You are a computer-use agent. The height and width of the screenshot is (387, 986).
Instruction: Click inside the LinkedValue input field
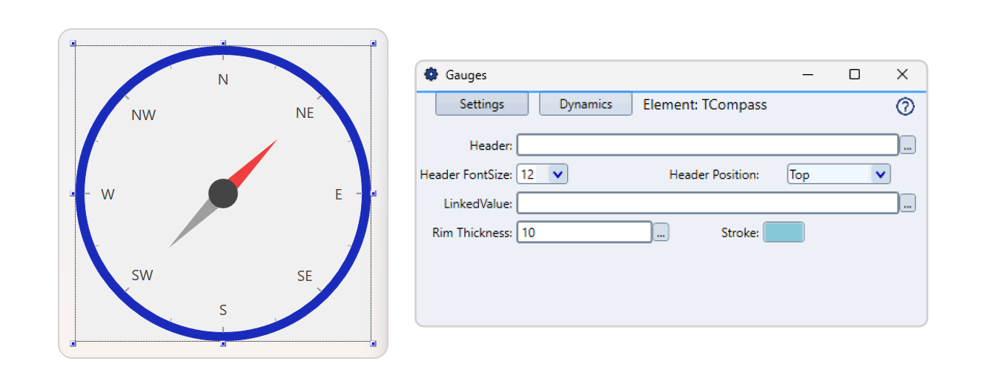pyautogui.click(x=707, y=203)
